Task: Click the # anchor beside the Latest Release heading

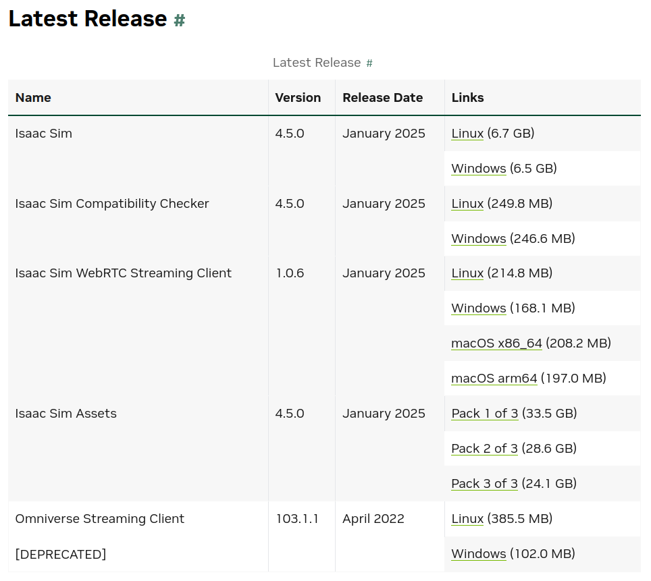Action: pyautogui.click(x=180, y=20)
